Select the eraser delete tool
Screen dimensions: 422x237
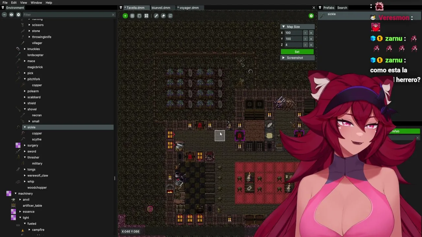(163, 16)
